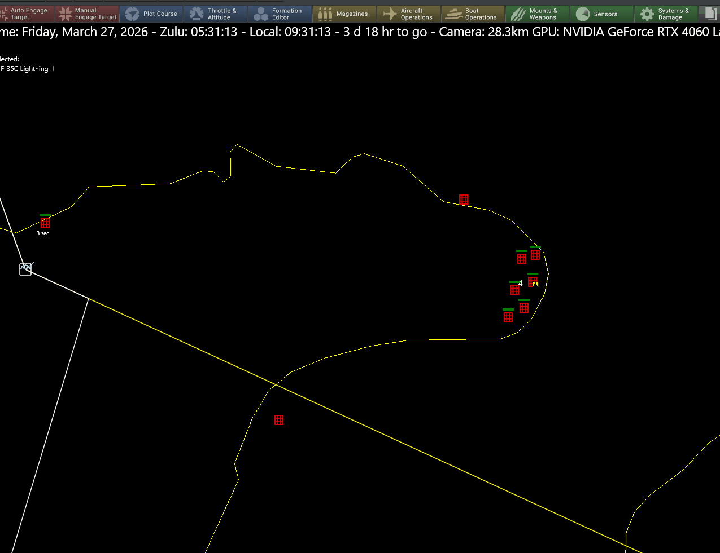Click the 'Friday, March 27, 2026' date text
This screenshot has height=553, width=720.
pyautogui.click(x=85, y=32)
